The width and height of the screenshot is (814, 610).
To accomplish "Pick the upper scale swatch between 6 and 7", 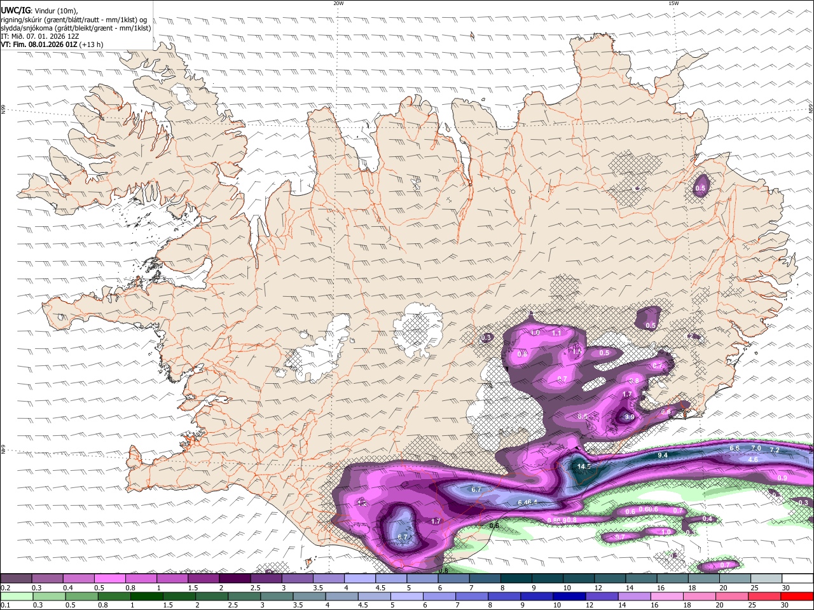I will [453, 579].
